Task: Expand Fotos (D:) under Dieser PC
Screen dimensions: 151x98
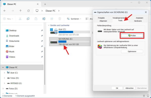Action: pyautogui.click(x=4, y=78)
